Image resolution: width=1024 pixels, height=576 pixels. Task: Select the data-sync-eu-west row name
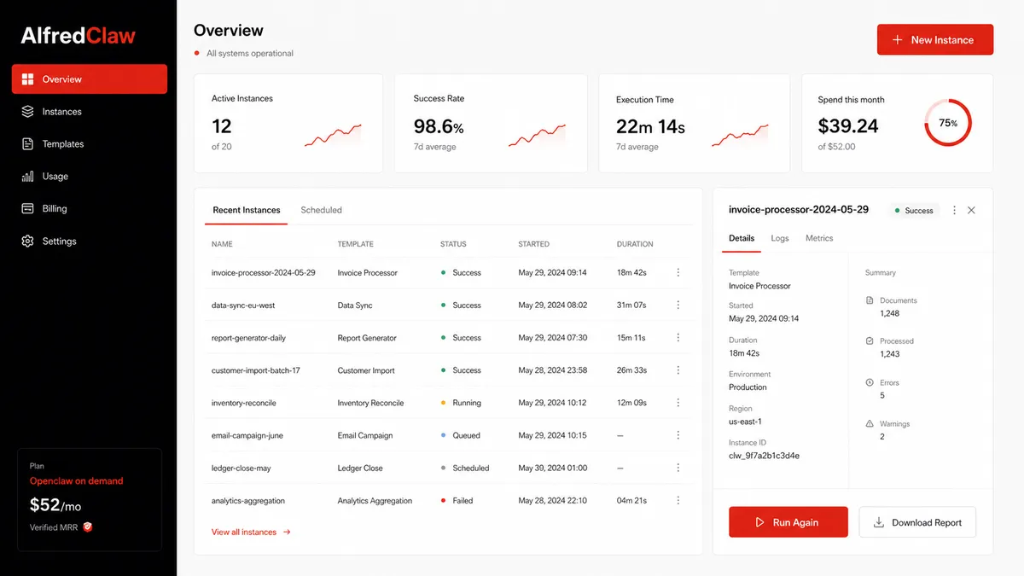pos(243,305)
